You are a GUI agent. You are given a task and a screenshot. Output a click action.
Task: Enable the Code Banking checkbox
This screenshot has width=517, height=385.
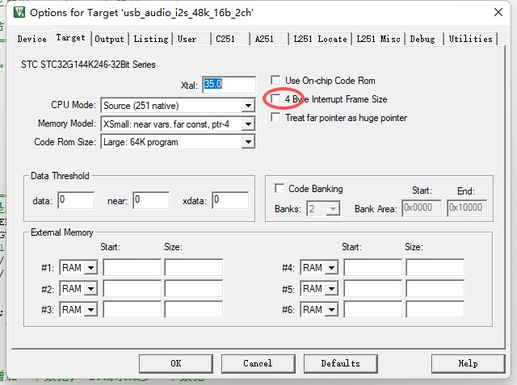pyautogui.click(x=280, y=188)
